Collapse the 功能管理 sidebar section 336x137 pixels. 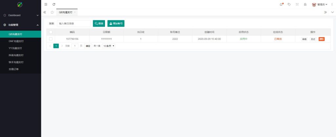(20, 25)
